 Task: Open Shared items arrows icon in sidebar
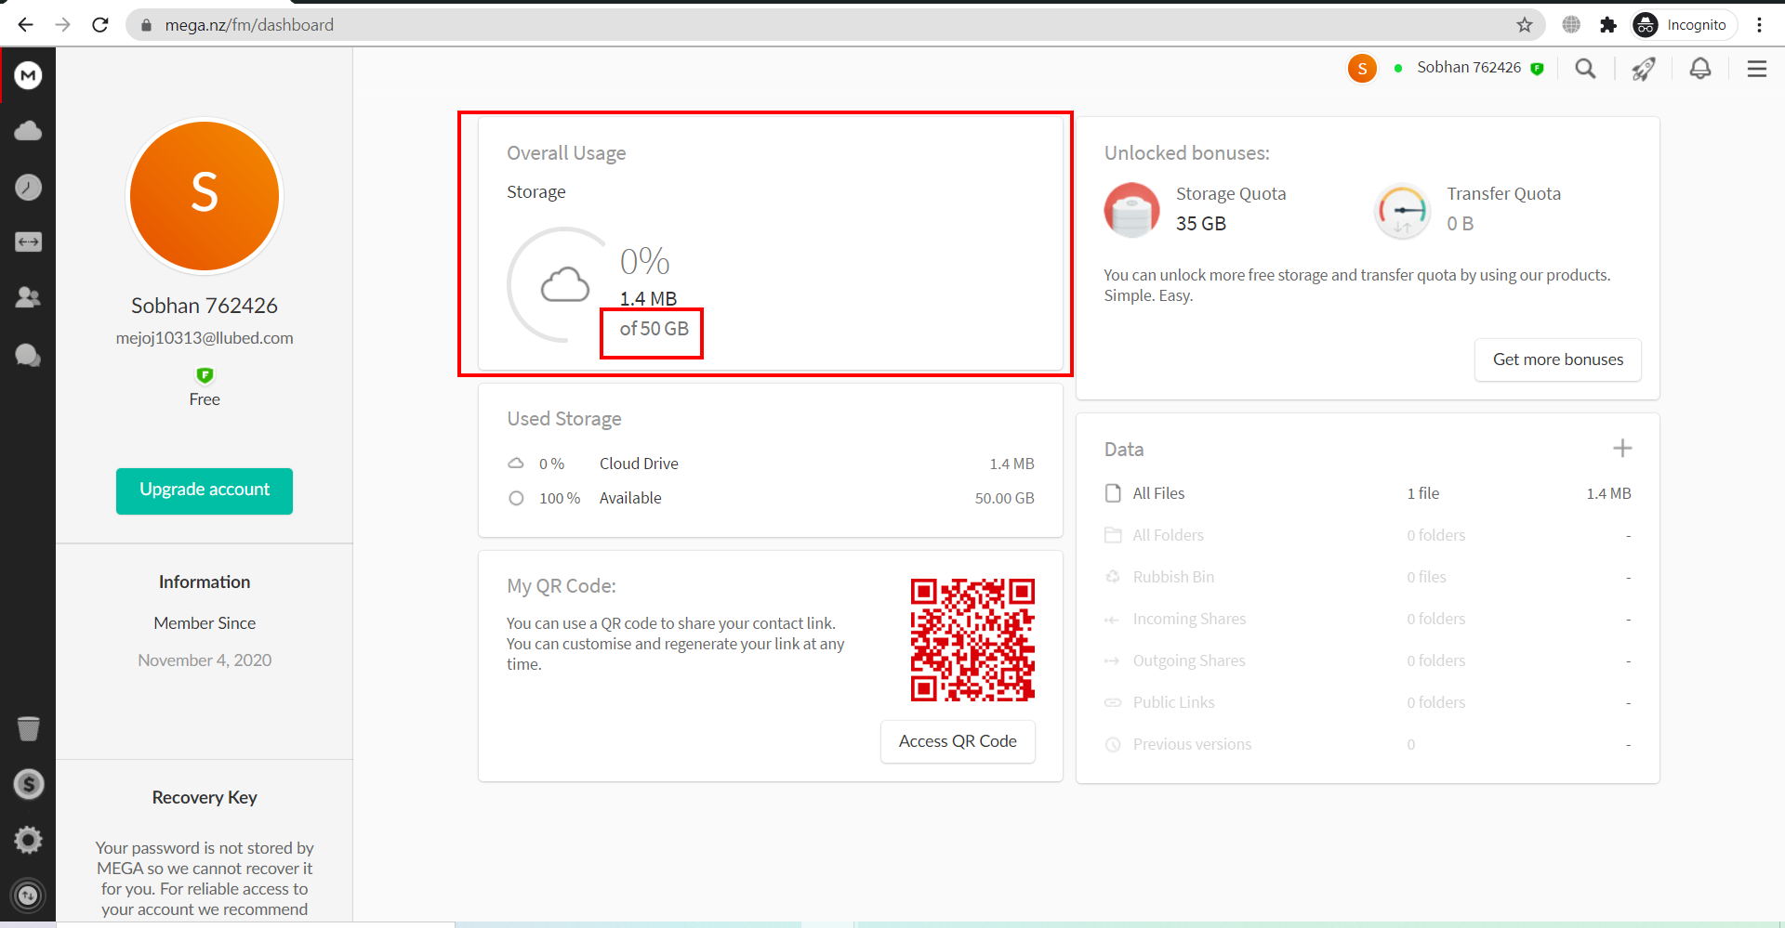tap(28, 242)
